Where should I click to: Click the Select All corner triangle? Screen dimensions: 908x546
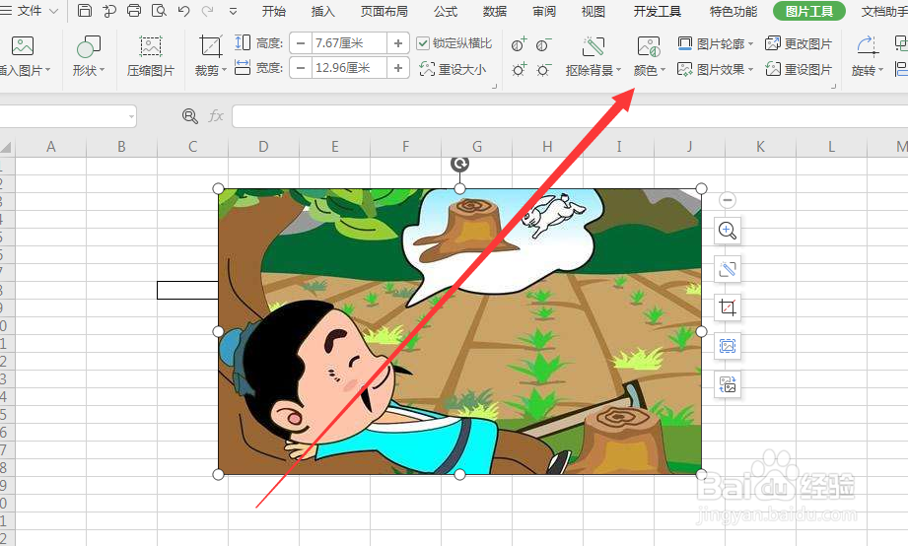(6, 147)
